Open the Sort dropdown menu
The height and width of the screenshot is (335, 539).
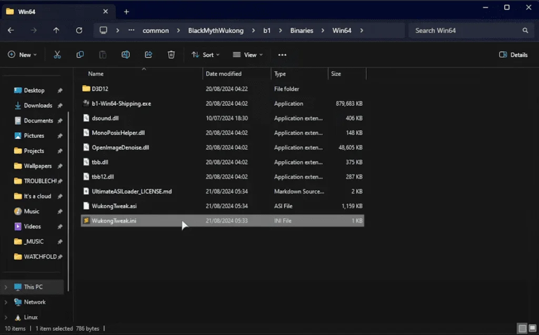(x=206, y=55)
